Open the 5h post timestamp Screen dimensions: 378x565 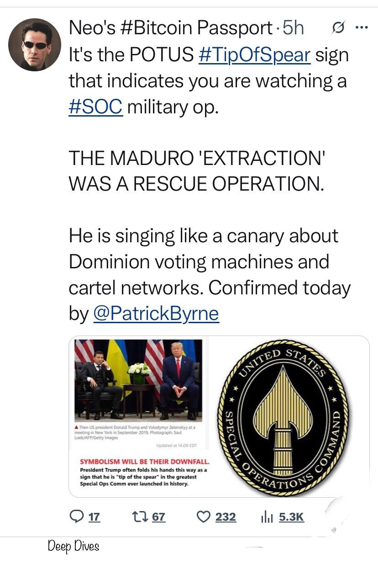point(294,28)
